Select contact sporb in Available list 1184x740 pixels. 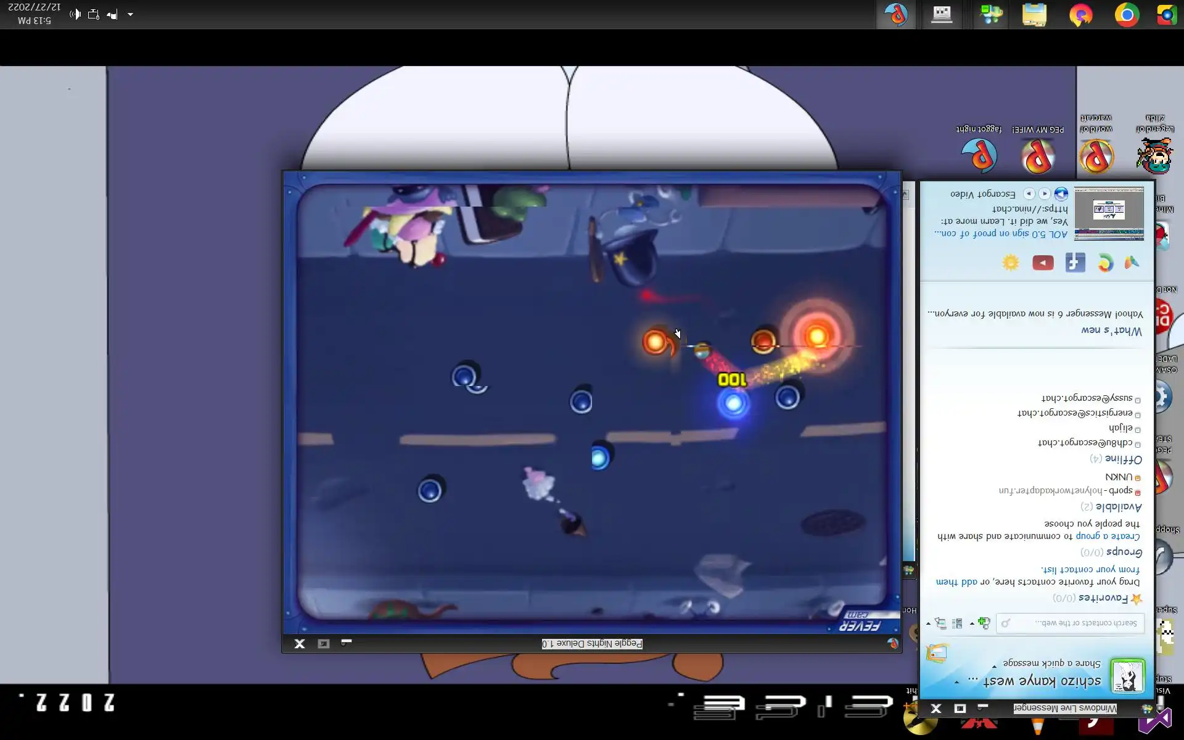(1121, 491)
